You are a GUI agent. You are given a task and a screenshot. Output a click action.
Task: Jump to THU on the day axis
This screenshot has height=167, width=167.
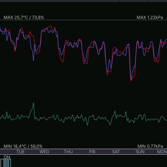pyautogui.click(x=68, y=152)
